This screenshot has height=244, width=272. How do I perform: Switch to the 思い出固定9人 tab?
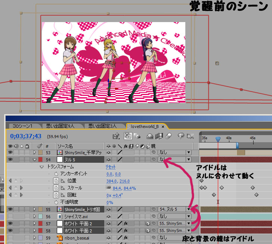60,126
